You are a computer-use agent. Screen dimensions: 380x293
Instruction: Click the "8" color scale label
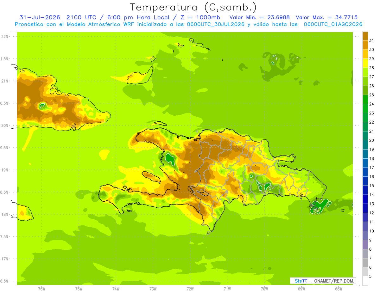click(x=370, y=249)
